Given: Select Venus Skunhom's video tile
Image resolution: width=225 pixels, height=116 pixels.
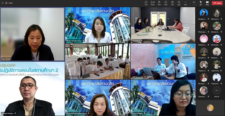Looking at the screenshot, I should [32, 34].
